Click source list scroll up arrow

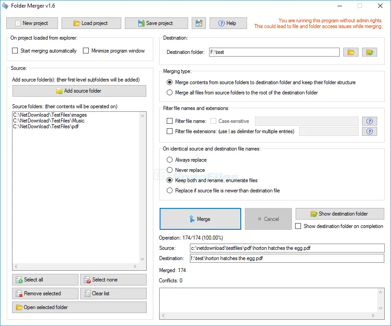[142, 116]
